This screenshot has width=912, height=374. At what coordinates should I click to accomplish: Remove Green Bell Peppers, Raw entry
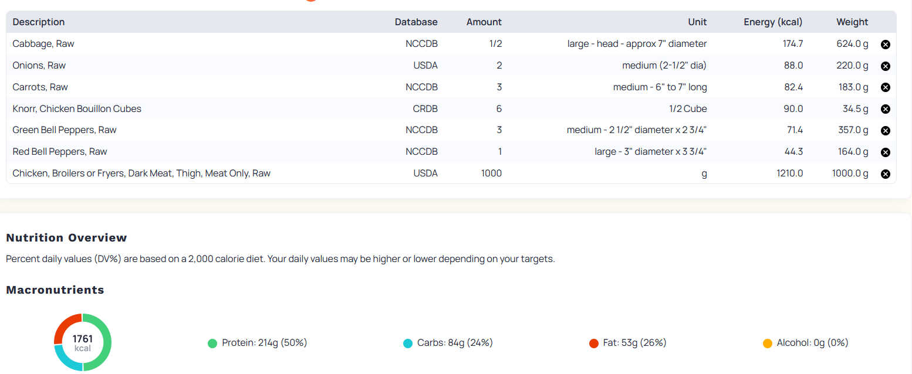coord(886,131)
